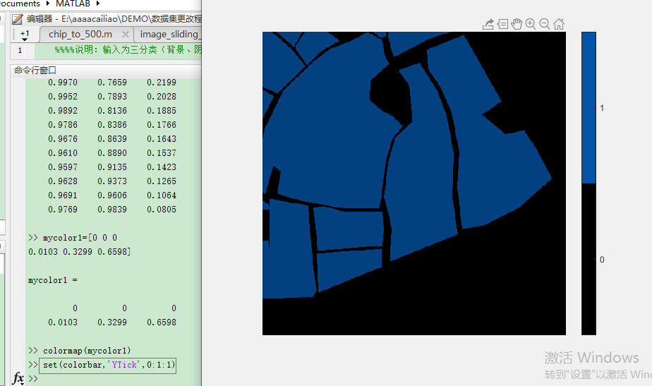Click the value 0.0805 in output
This screenshot has width=652, height=386.
pyautogui.click(x=162, y=209)
